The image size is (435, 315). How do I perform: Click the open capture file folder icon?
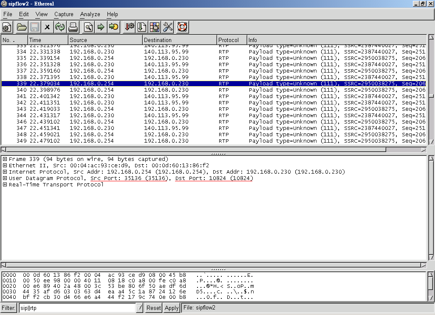[x=21, y=28]
